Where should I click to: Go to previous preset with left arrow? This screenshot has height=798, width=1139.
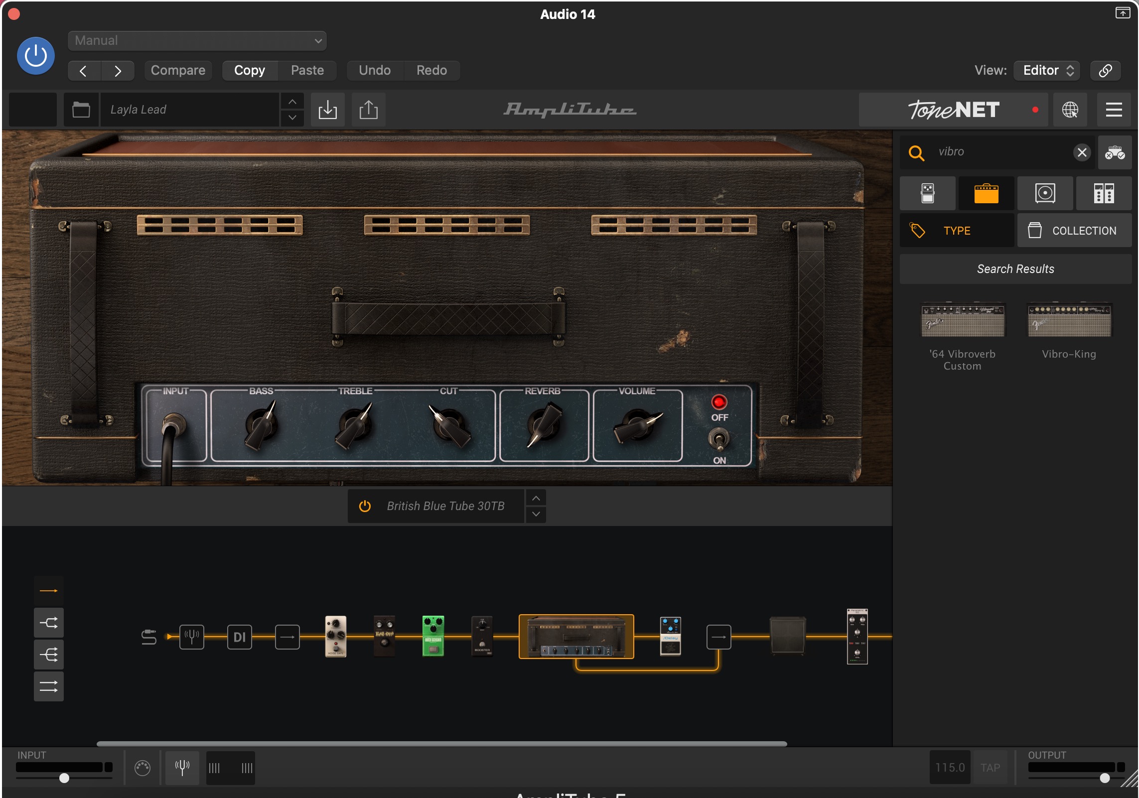pos(84,71)
